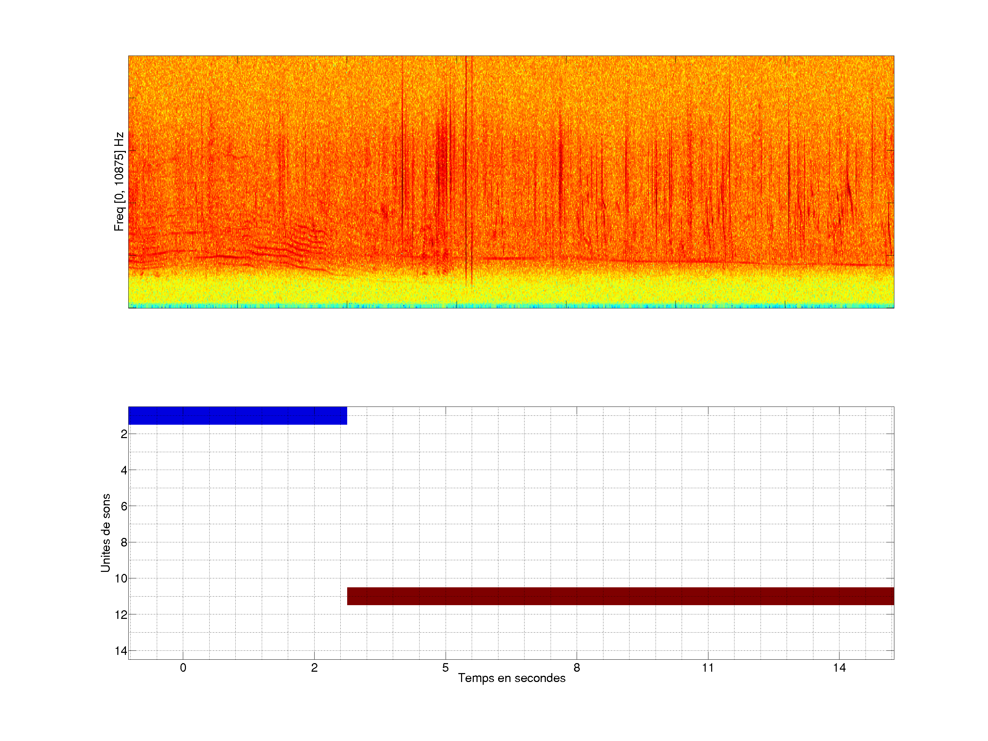Click the tall dark vertical line in spectrogram
The image size is (988, 741).
pyautogui.click(x=466, y=170)
